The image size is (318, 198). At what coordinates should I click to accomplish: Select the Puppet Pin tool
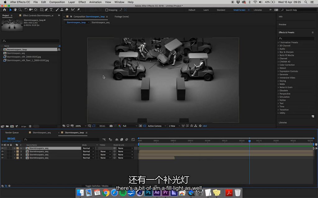[x=78, y=10]
